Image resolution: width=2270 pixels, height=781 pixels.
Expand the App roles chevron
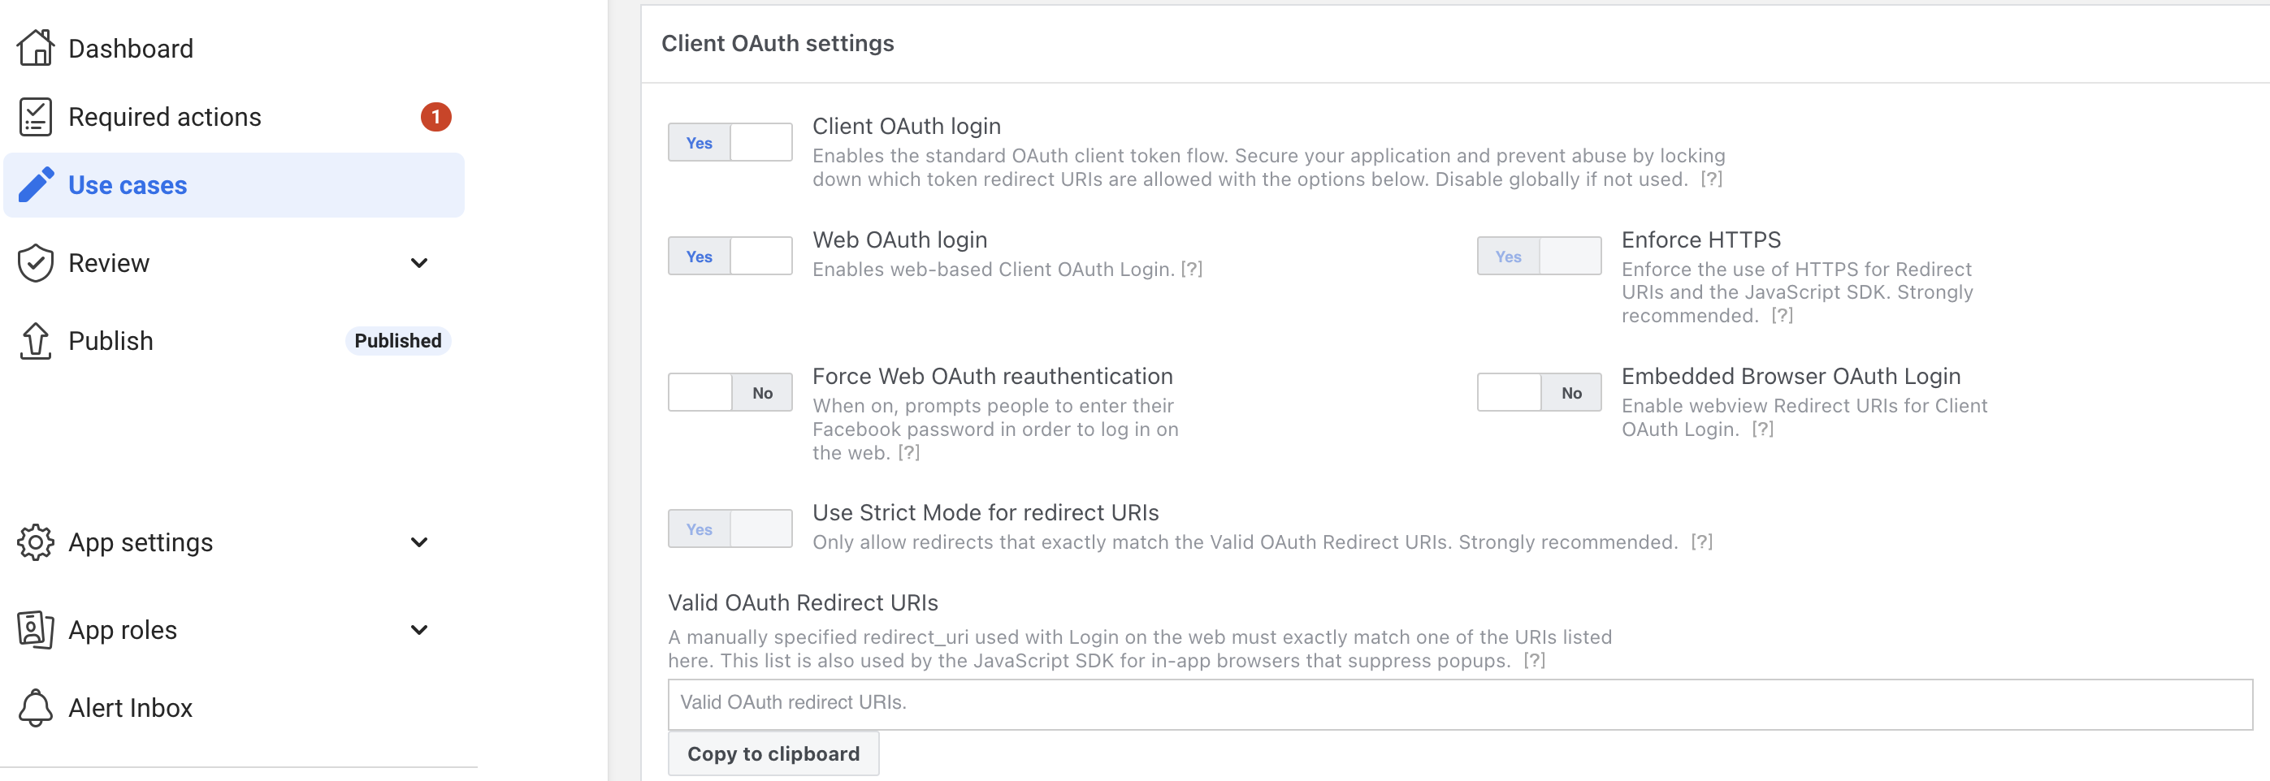click(x=419, y=629)
